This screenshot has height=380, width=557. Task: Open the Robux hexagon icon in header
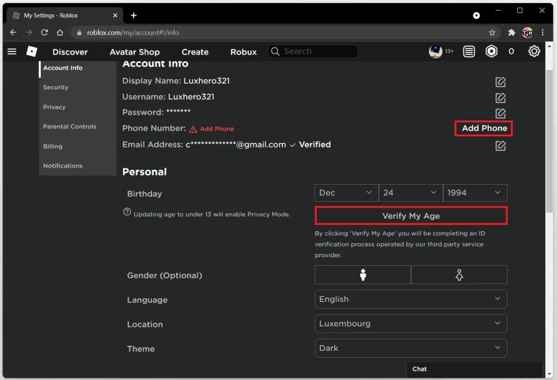[x=491, y=51]
